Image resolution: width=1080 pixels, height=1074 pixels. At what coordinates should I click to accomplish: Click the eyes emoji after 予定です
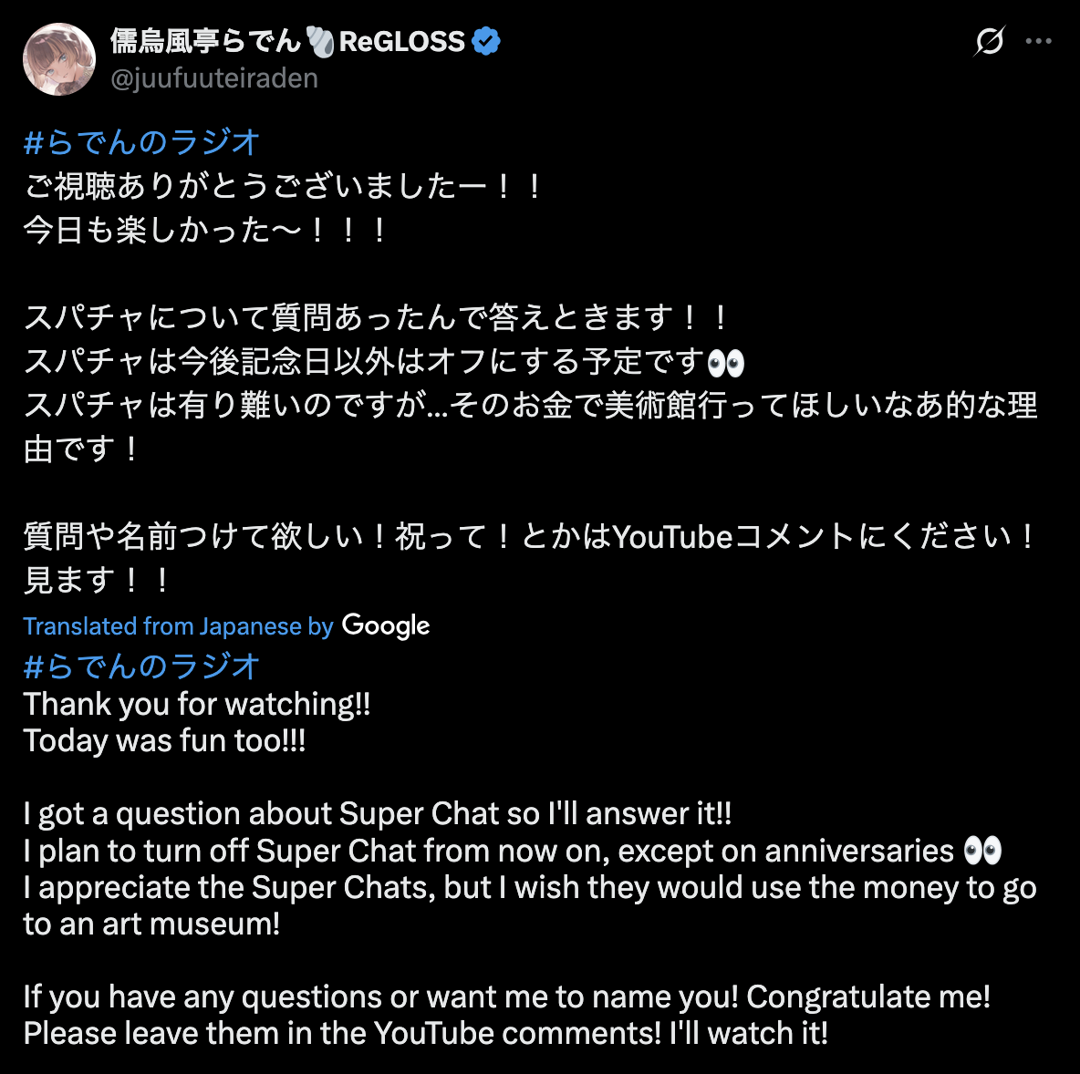[726, 363]
